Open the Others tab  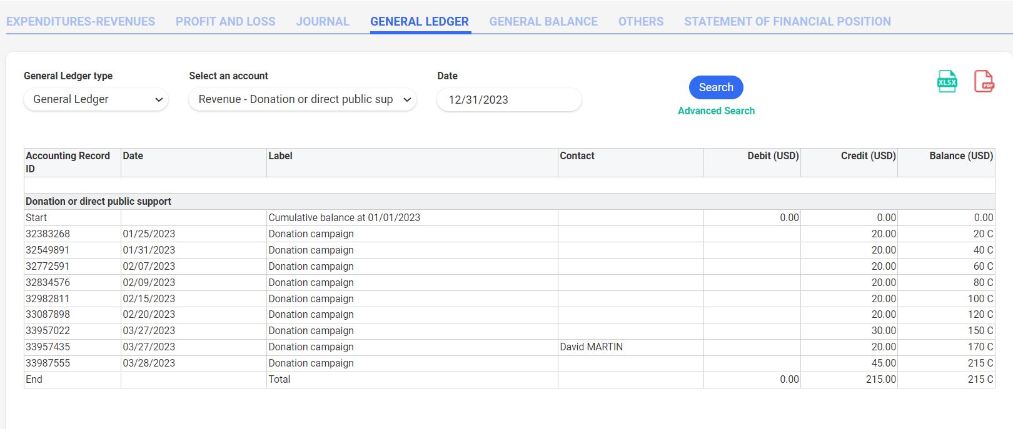640,21
